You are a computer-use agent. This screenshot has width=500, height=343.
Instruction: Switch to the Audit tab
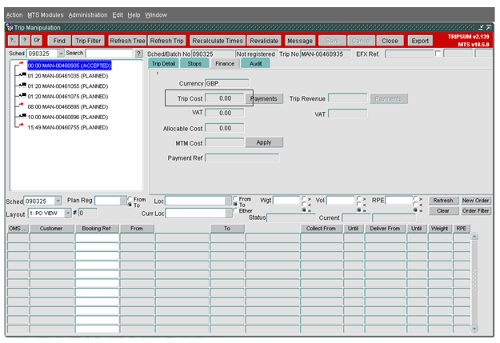255,63
